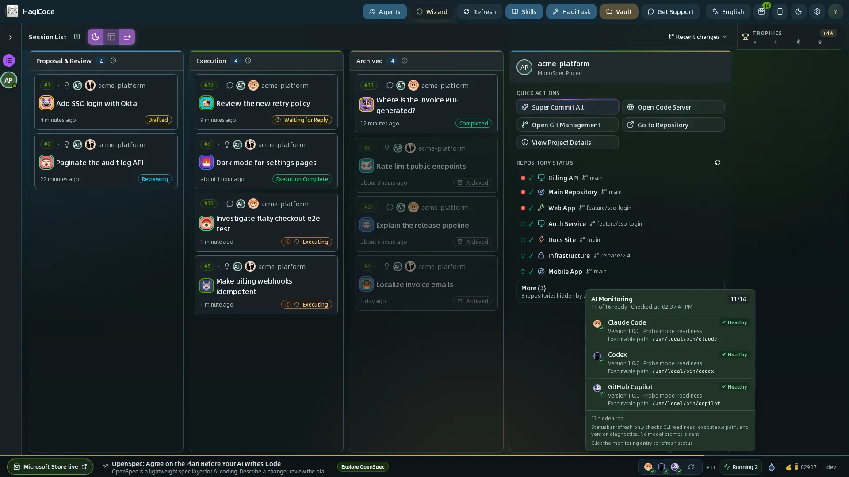This screenshot has height=477, width=849.
Task: Click the water drop icon in status bar
Action: point(772,467)
